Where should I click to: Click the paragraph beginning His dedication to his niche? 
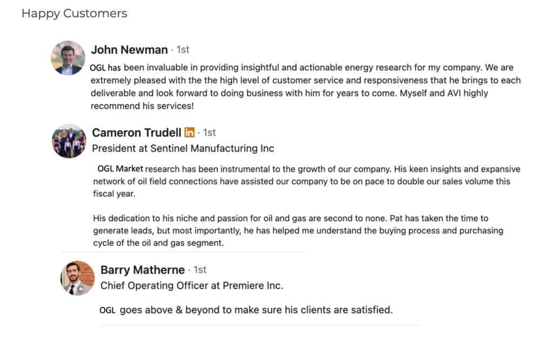pyautogui.click(x=298, y=231)
